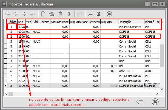
Task: Open the folder icon in toolbar
Action: [52, 14]
